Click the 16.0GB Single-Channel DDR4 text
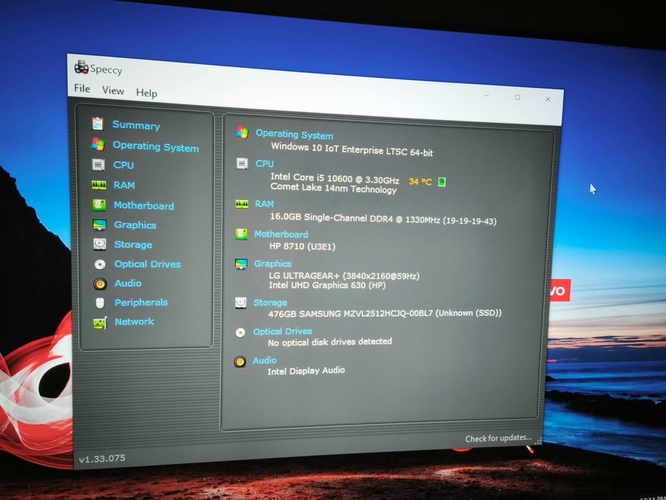Image resolution: width=666 pixels, height=500 pixels. [383, 219]
